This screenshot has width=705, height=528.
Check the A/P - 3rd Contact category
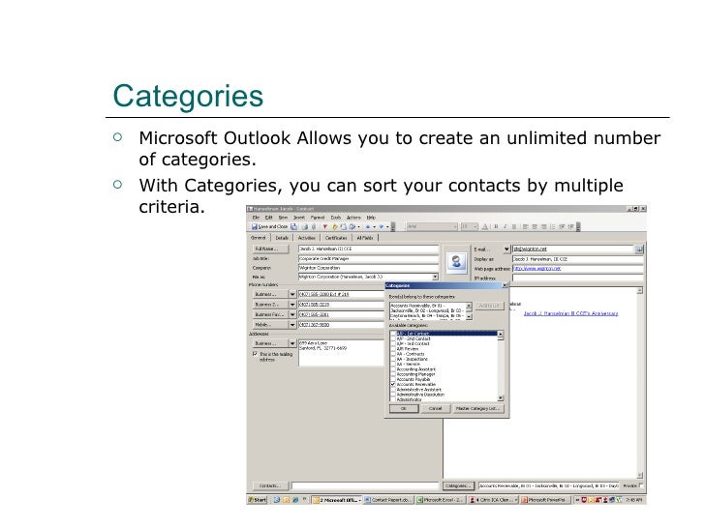click(x=392, y=344)
